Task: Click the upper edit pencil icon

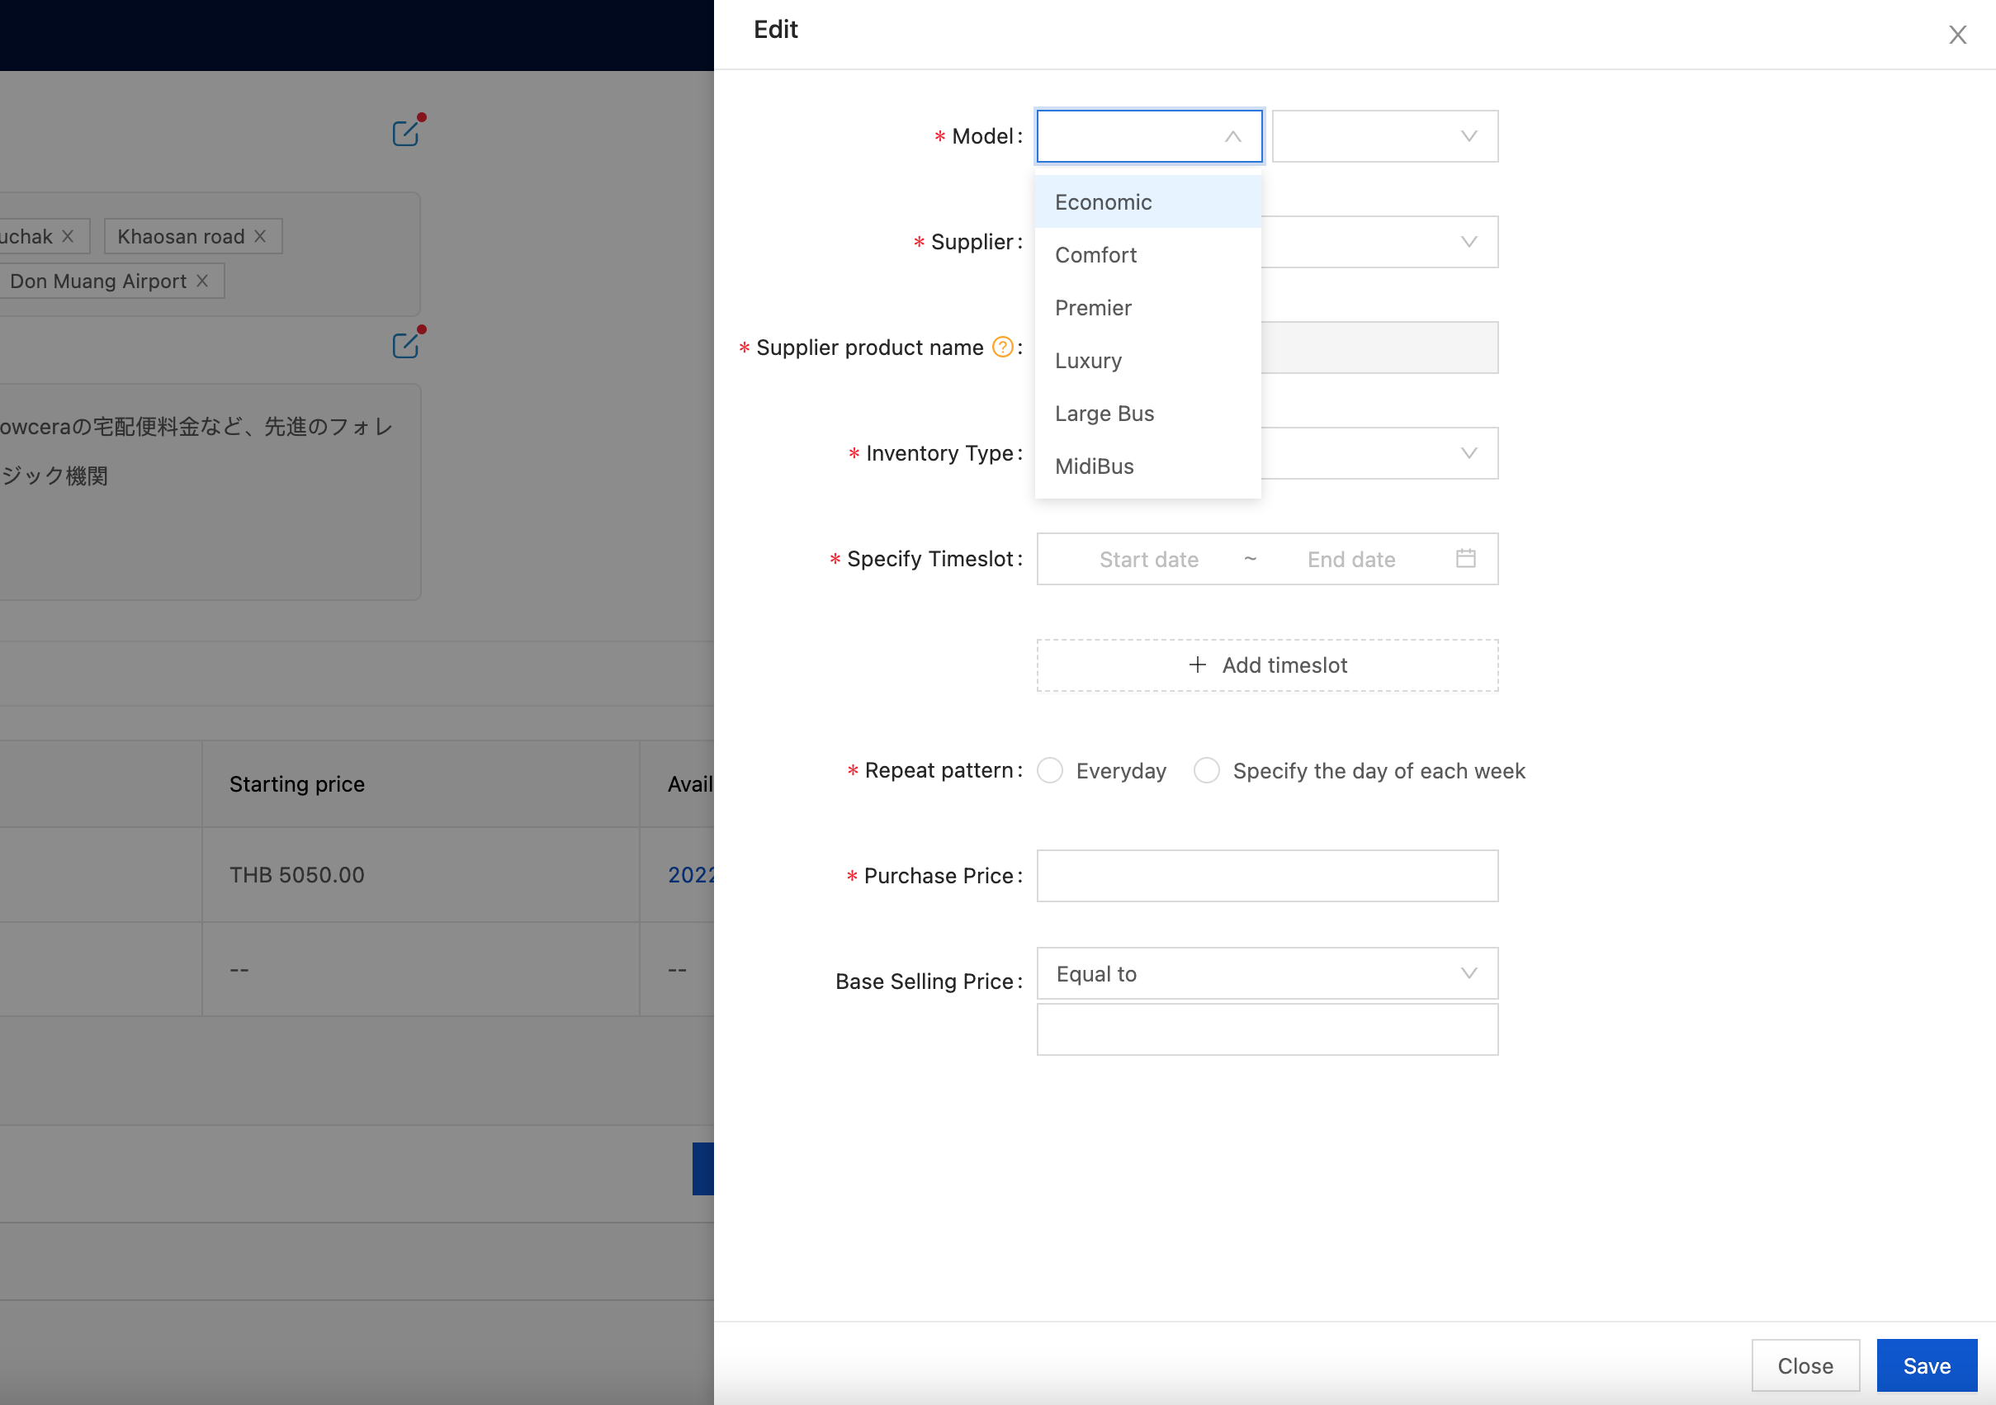Action: [x=406, y=133]
